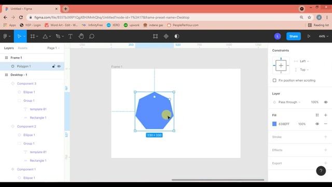This screenshot has height=187, width=332.
Task: Open the upwork bookmark
Action: [x=132, y=25]
